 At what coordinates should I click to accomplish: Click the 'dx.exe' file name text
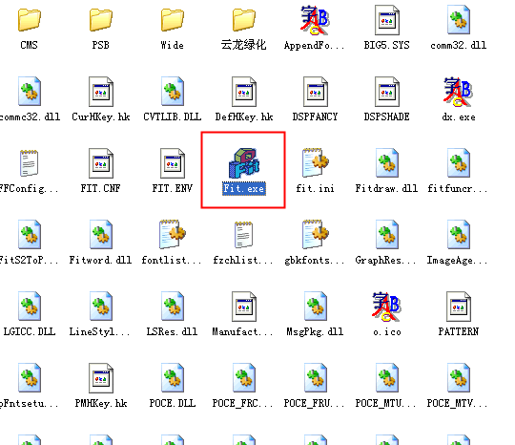459,117
